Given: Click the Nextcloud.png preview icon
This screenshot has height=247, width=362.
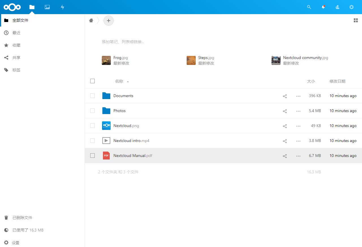Looking at the screenshot, I should pyautogui.click(x=106, y=126).
